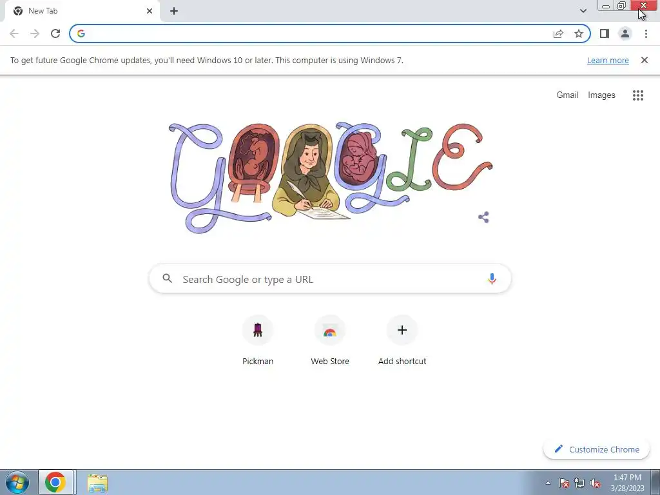Viewport: 660px width, 495px height.
Task: Show hidden tray icons arrow
Action: pos(548,483)
